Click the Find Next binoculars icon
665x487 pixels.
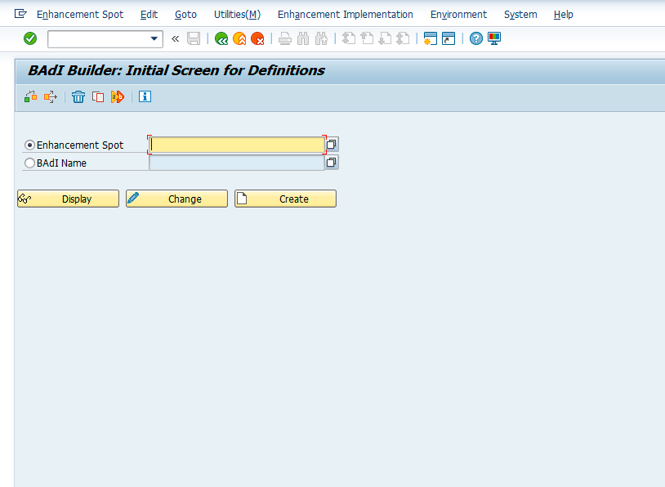tap(321, 38)
